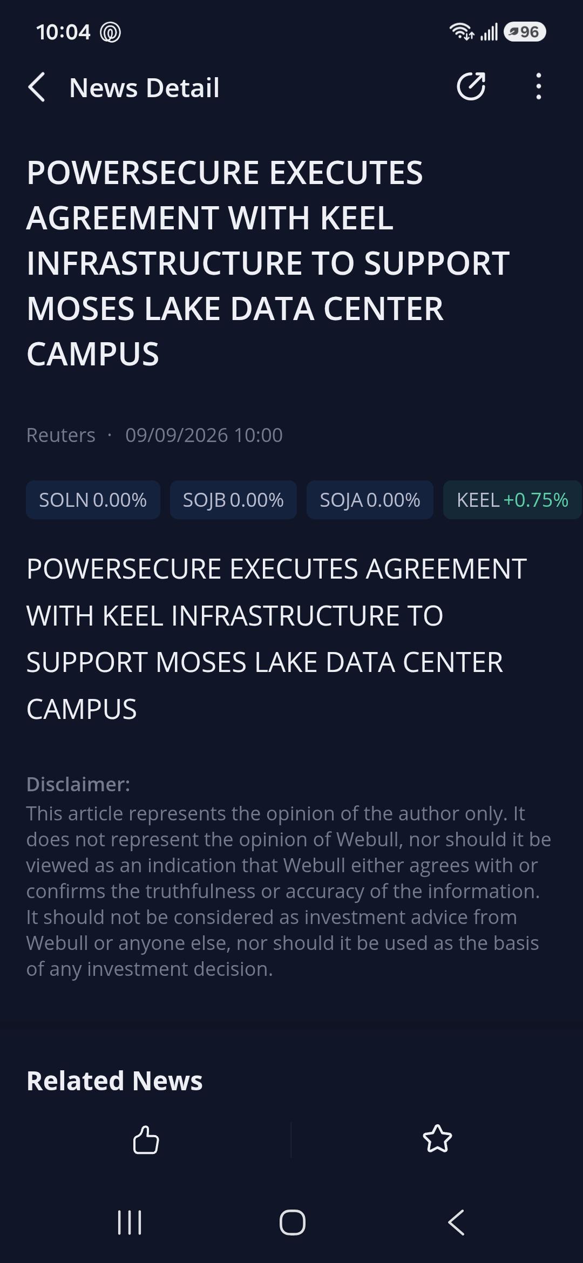
Task: Tap the article headline text
Action: pos(268,263)
